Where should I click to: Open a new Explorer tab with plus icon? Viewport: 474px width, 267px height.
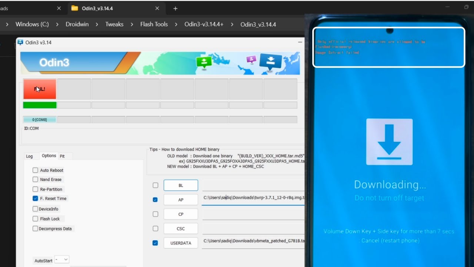(x=176, y=9)
